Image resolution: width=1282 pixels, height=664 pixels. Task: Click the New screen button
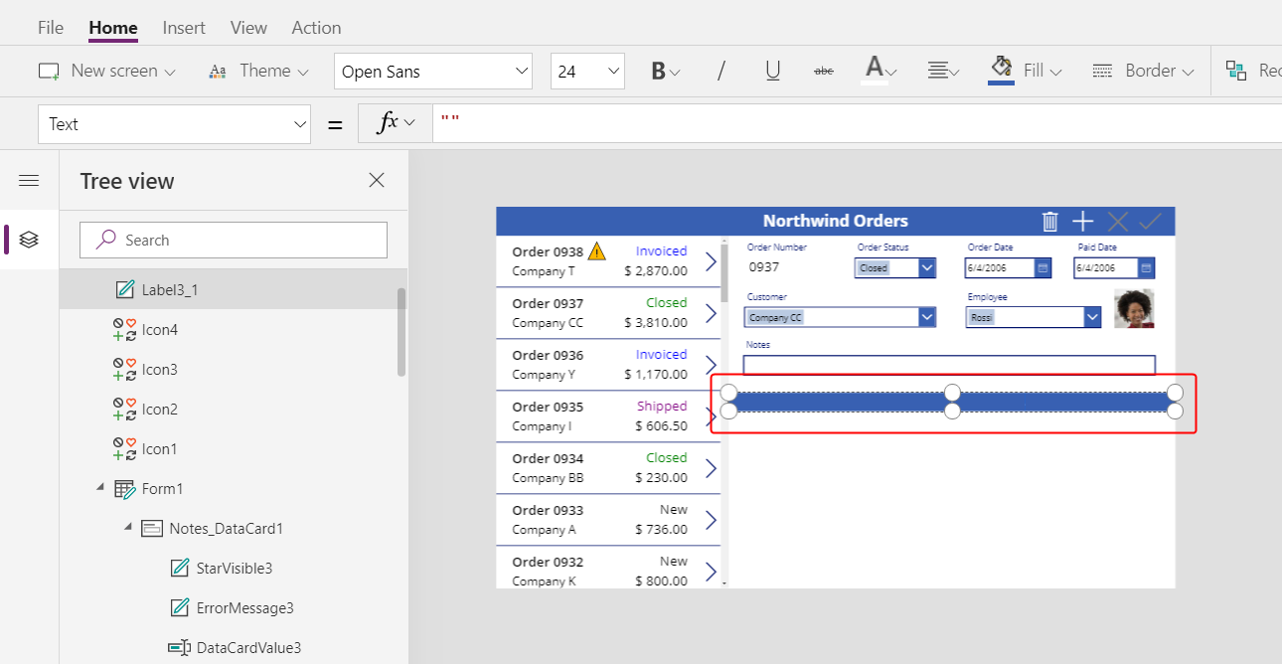click(x=106, y=71)
